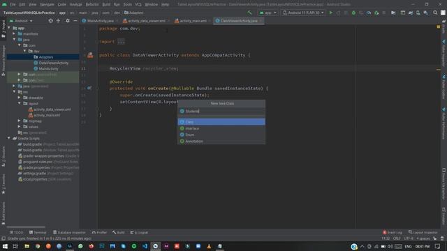
Task: Open the Profiler tool window
Action: coord(99,232)
